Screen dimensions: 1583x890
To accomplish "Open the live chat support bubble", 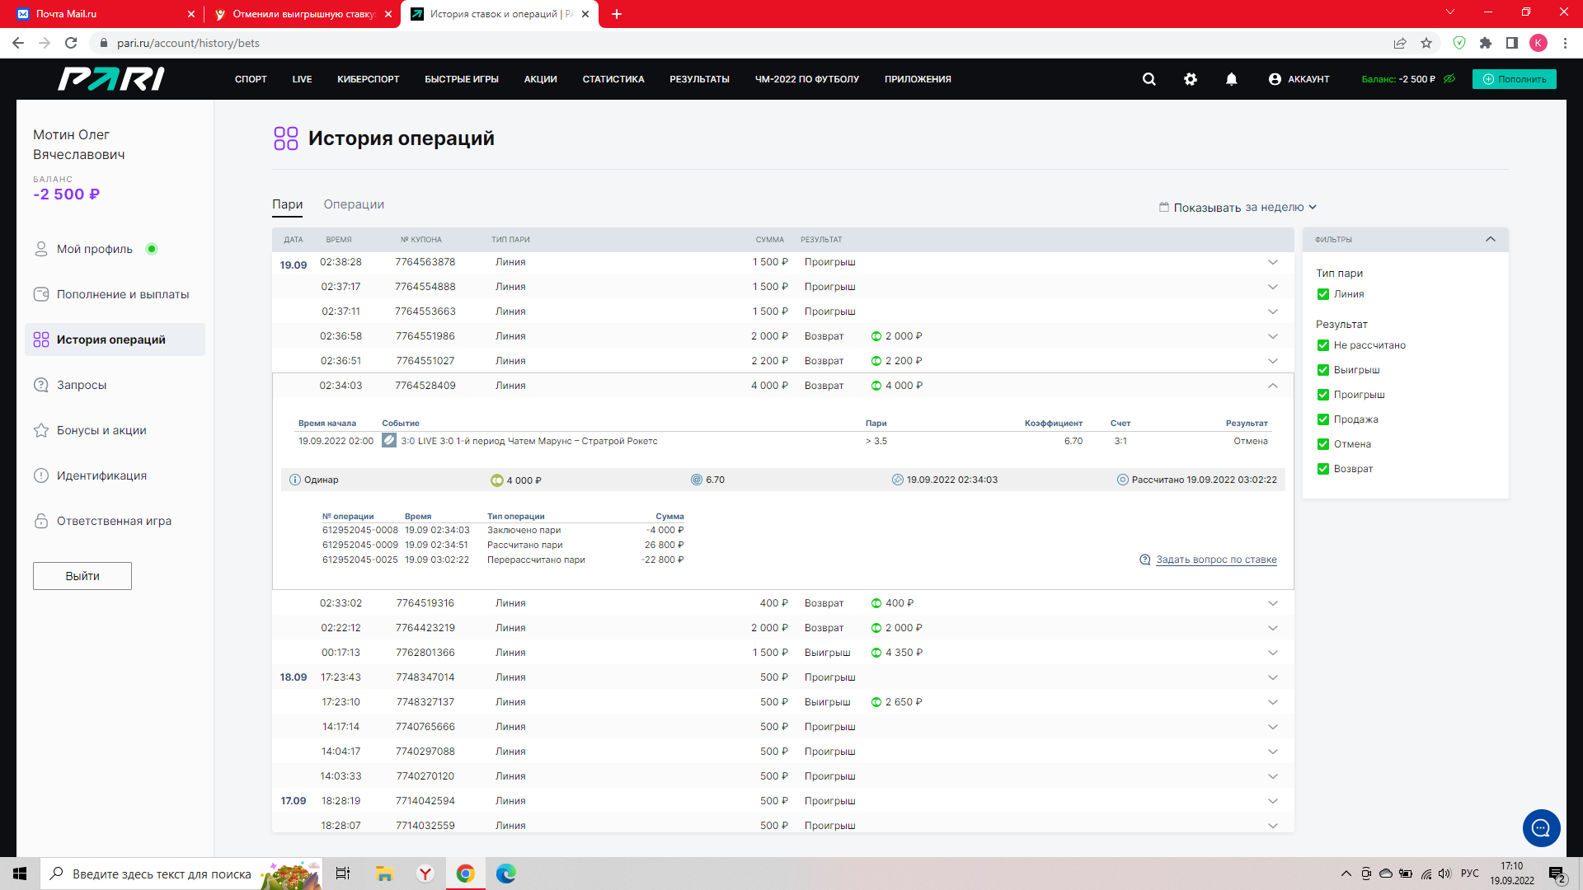I will 1540,828.
